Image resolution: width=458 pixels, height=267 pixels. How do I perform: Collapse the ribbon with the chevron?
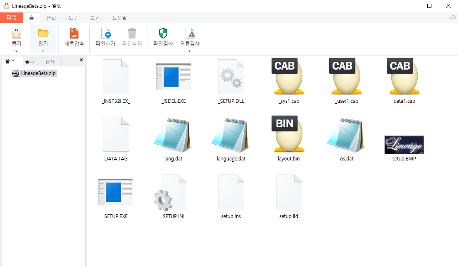[453, 17]
